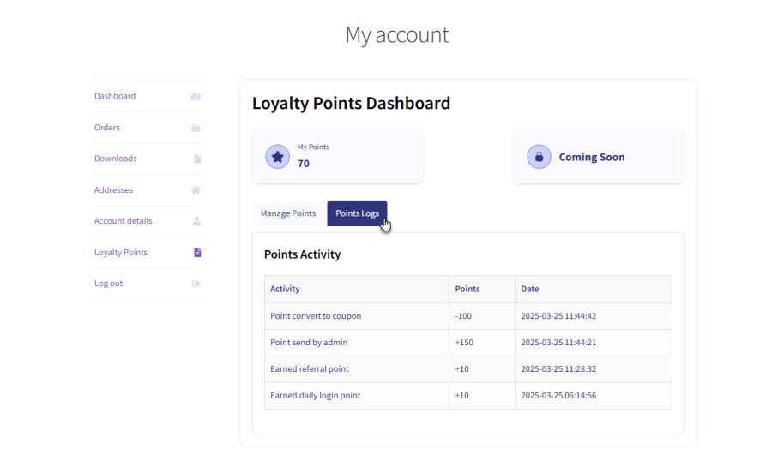The width and height of the screenshot is (772, 467).
Task: Open the Dashboard link in sidebar
Action: (x=115, y=96)
